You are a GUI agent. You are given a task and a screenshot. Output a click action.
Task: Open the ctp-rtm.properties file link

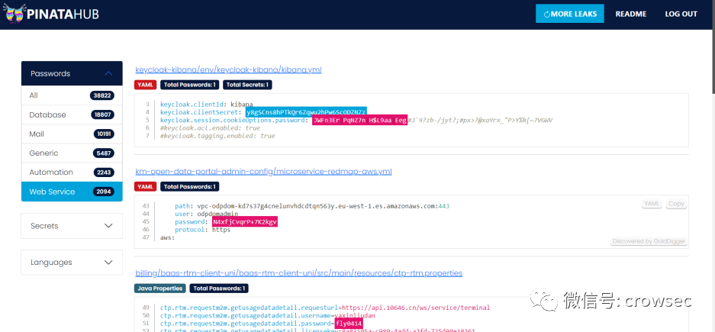pyautogui.click(x=298, y=273)
